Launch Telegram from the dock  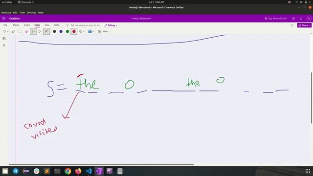16,171
